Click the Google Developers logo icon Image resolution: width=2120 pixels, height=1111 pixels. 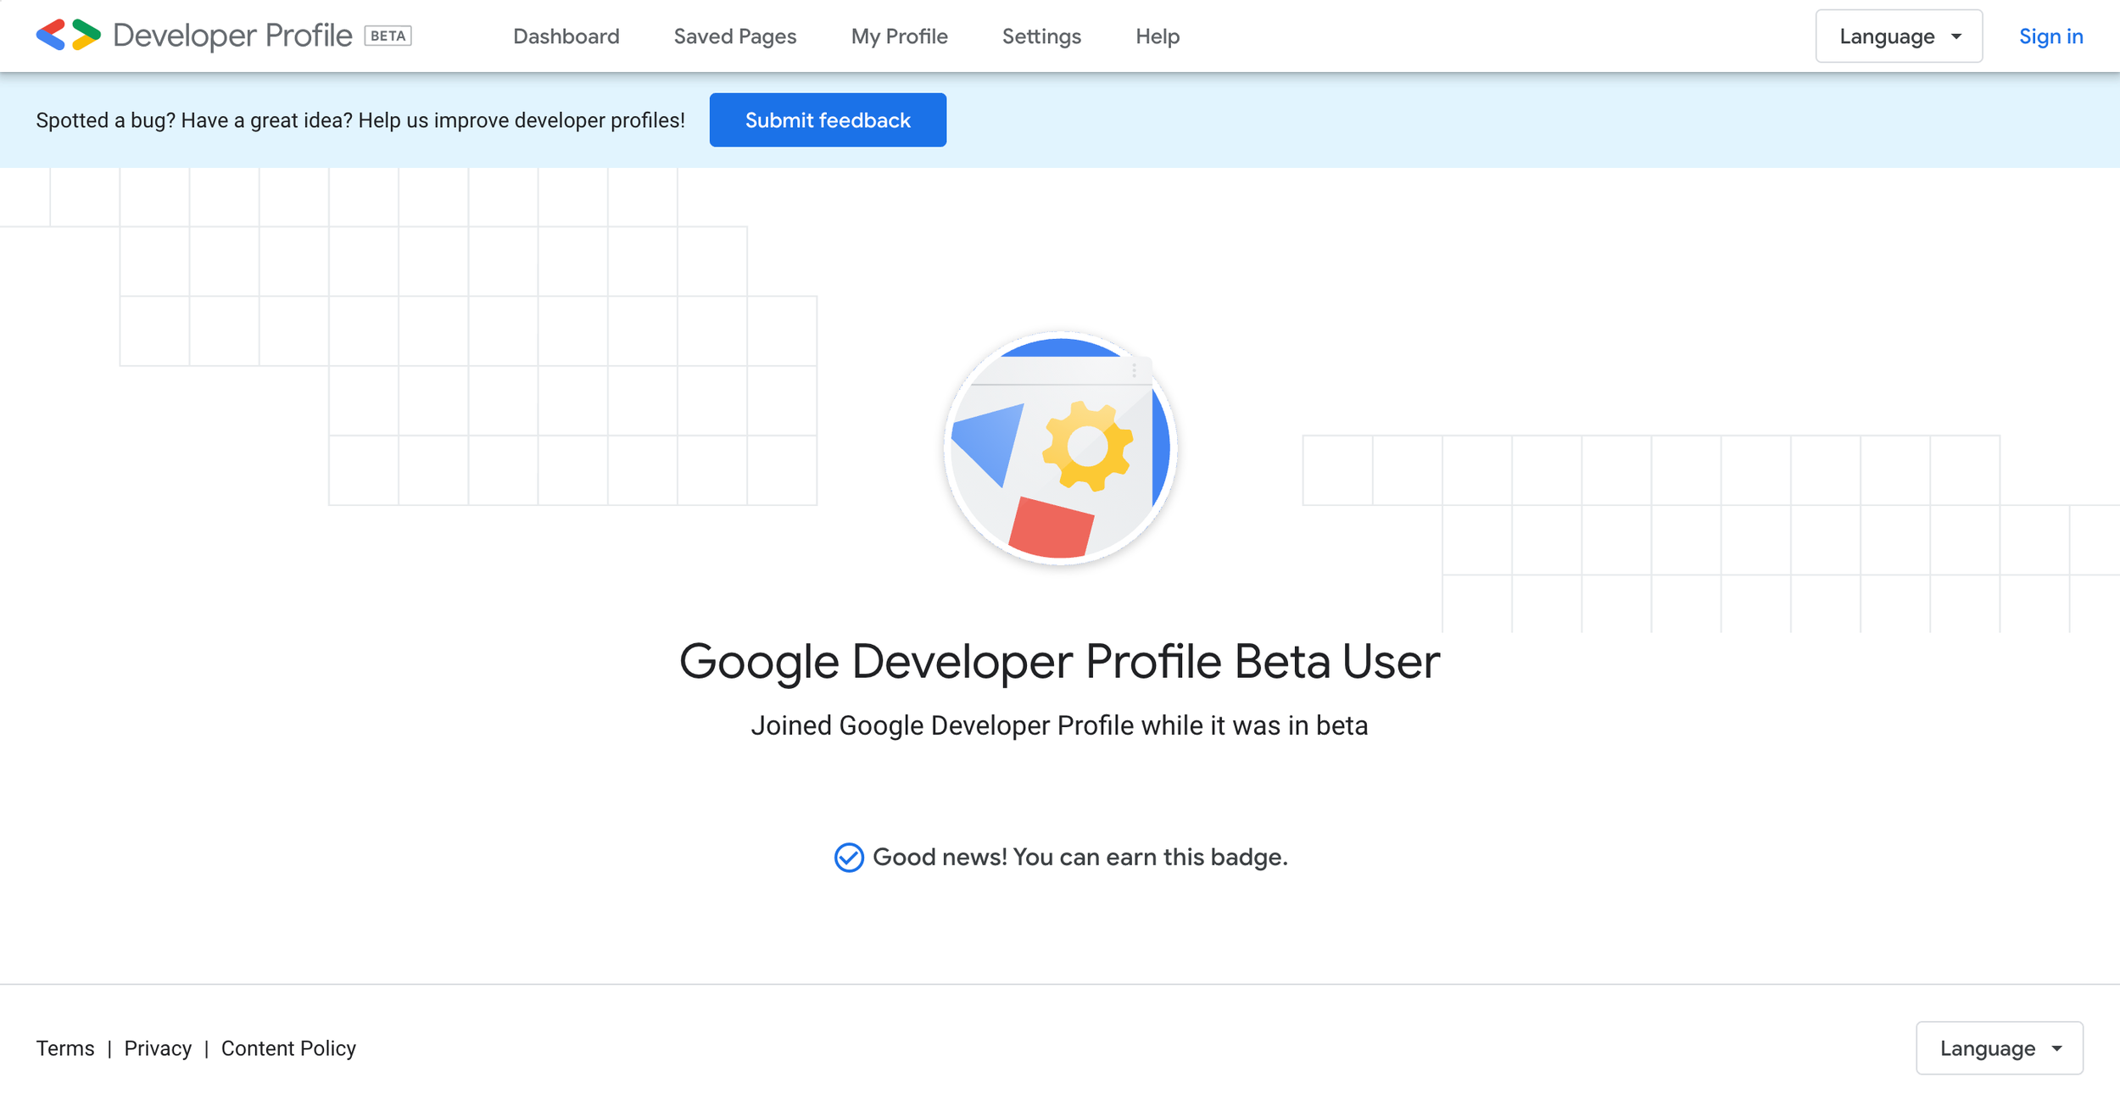coord(68,36)
